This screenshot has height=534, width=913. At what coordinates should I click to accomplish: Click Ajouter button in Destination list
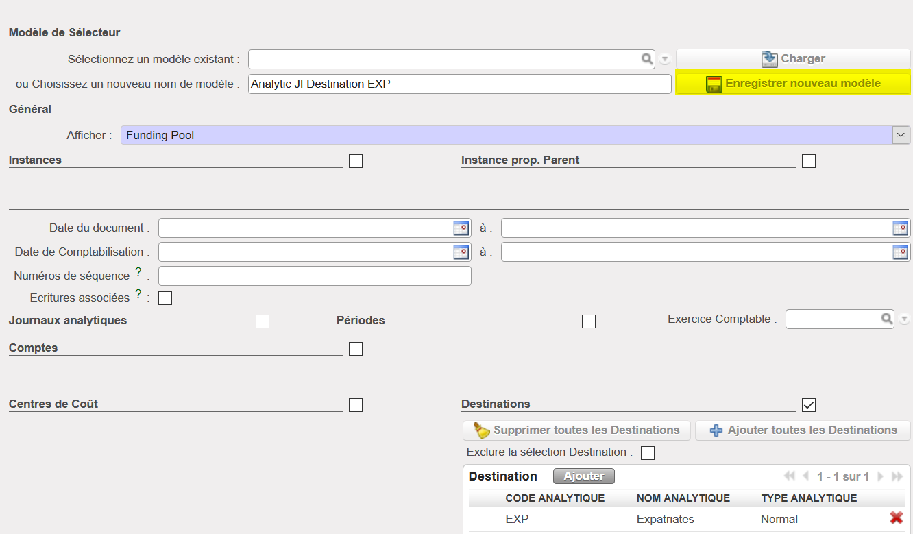point(584,476)
